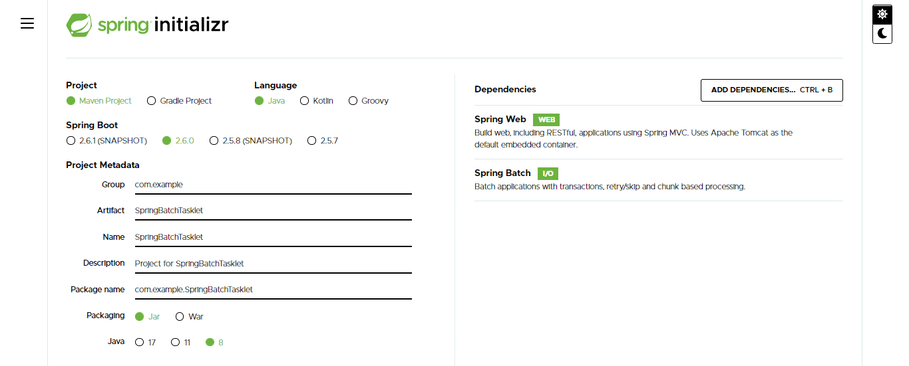This screenshot has width=909, height=366.
Task: Click the Spring Web dependency title
Action: 500,120
